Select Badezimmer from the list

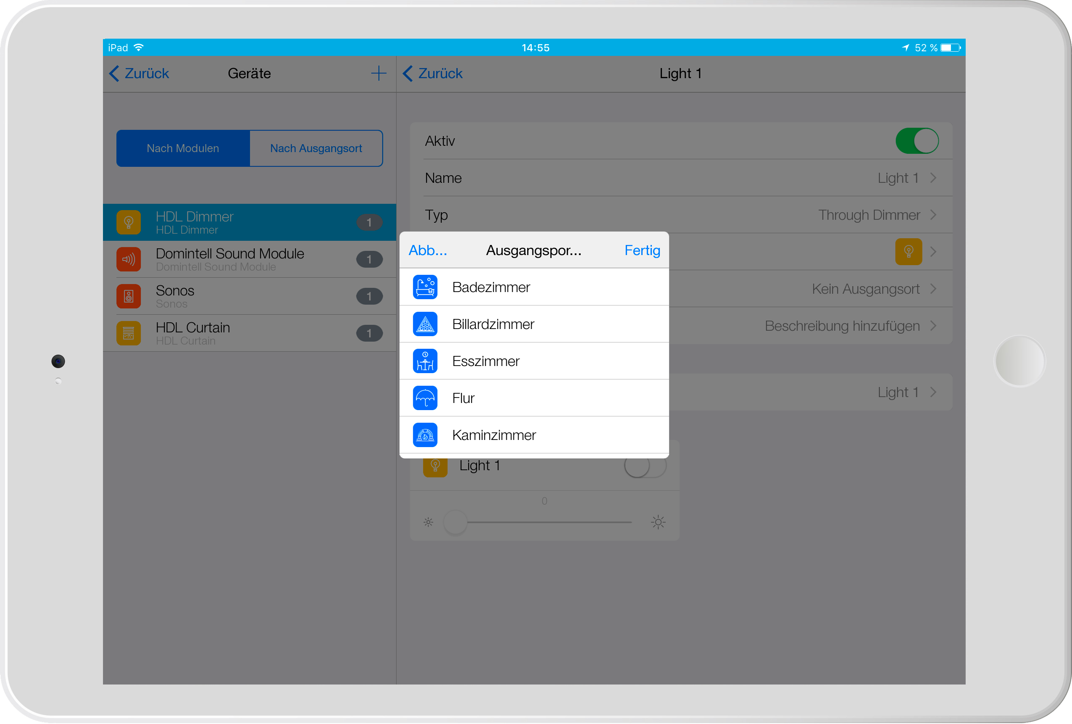534,287
